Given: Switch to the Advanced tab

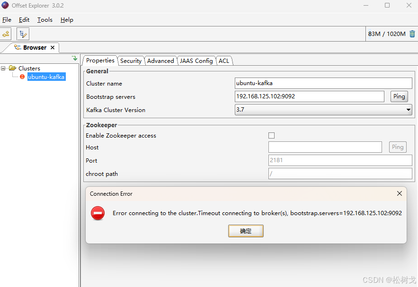Looking at the screenshot, I should click(x=160, y=61).
